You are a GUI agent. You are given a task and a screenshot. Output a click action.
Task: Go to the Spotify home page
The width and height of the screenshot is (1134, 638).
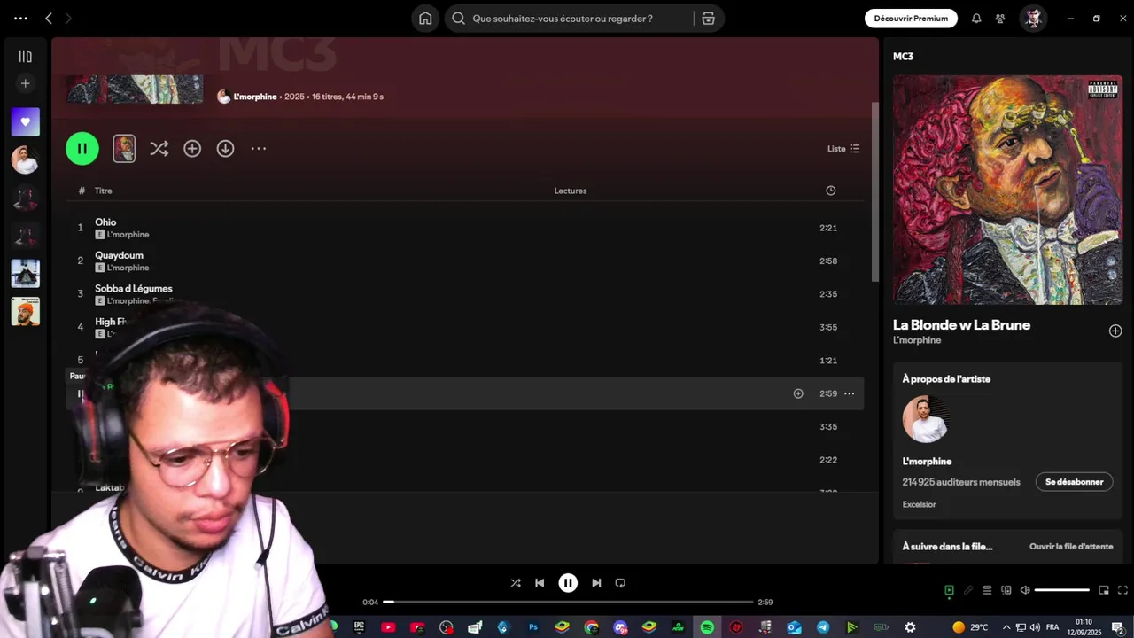(x=425, y=19)
